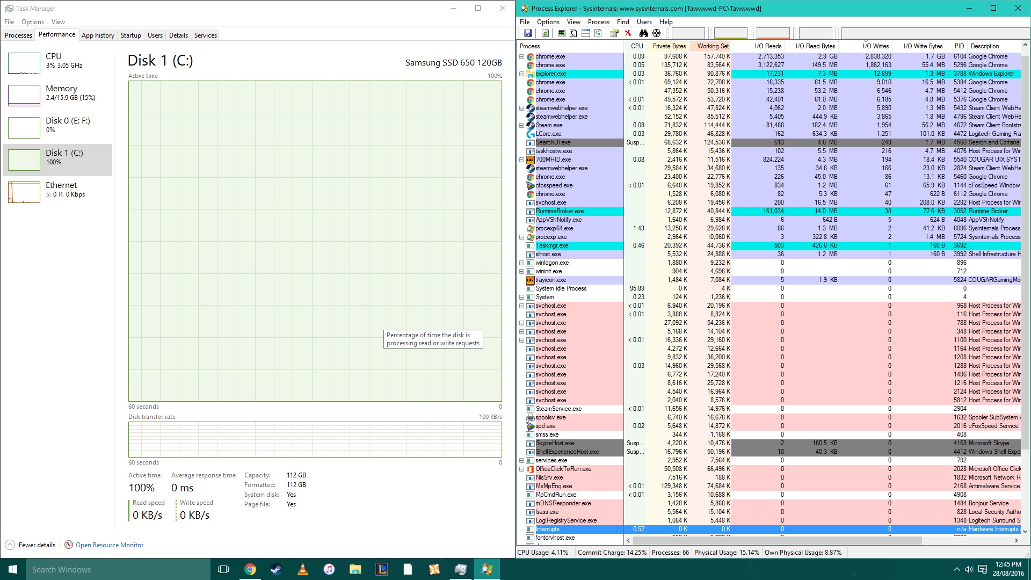Open File Explorer from the taskbar
Image resolution: width=1031 pixels, height=580 pixels.
[355, 569]
